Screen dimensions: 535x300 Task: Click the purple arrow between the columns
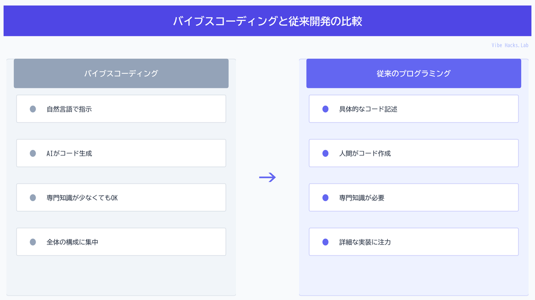267,177
